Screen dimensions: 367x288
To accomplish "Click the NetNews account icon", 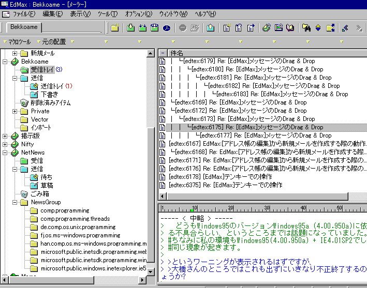I will point(14,153).
